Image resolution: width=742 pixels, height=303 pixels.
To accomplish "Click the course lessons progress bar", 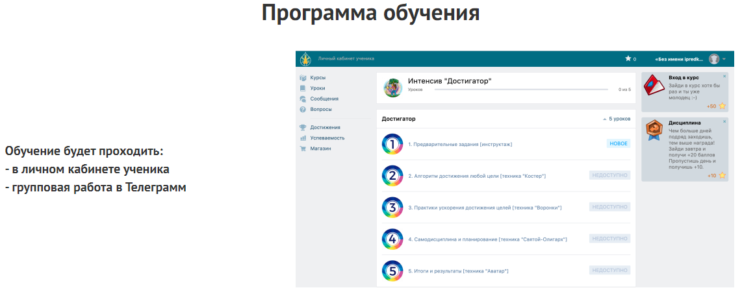I will coord(520,90).
